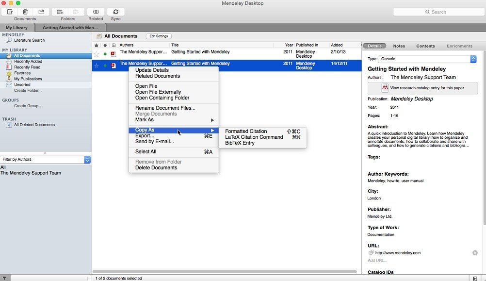Screen dimensions: 486x281
Task: Choose Export... from the context menu
Action: click(174, 136)
